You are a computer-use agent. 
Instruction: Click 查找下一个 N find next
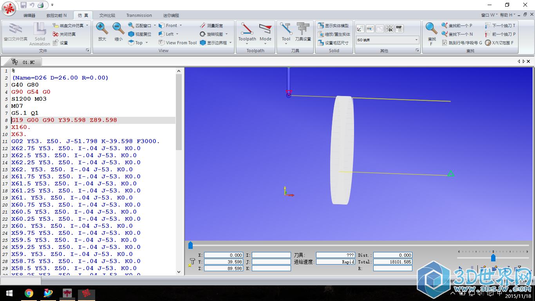tap(457, 34)
